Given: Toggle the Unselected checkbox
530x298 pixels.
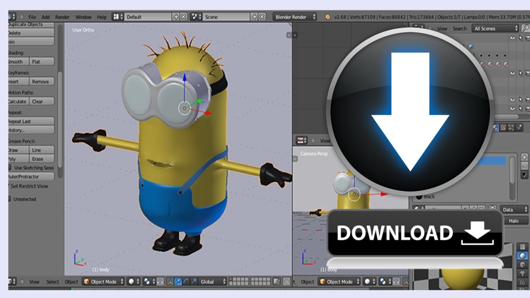Looking at the screenshot, I should [10, 199].
